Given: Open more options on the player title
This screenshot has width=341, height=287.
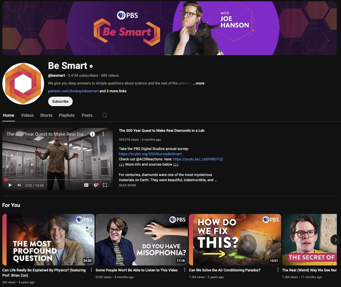Looking at the screenshot, I should click(x=103, y=134).
